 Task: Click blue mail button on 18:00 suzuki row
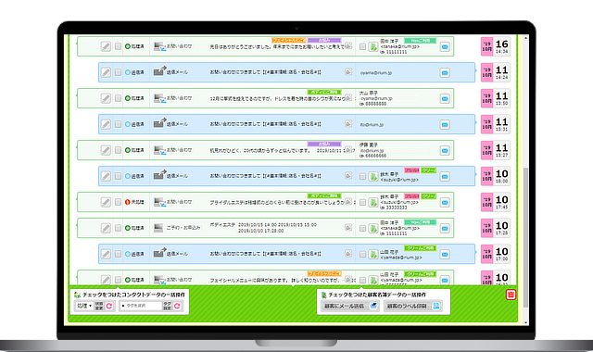(x=445, y=177)
